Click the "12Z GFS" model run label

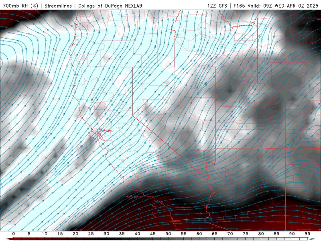coord(217,6)
